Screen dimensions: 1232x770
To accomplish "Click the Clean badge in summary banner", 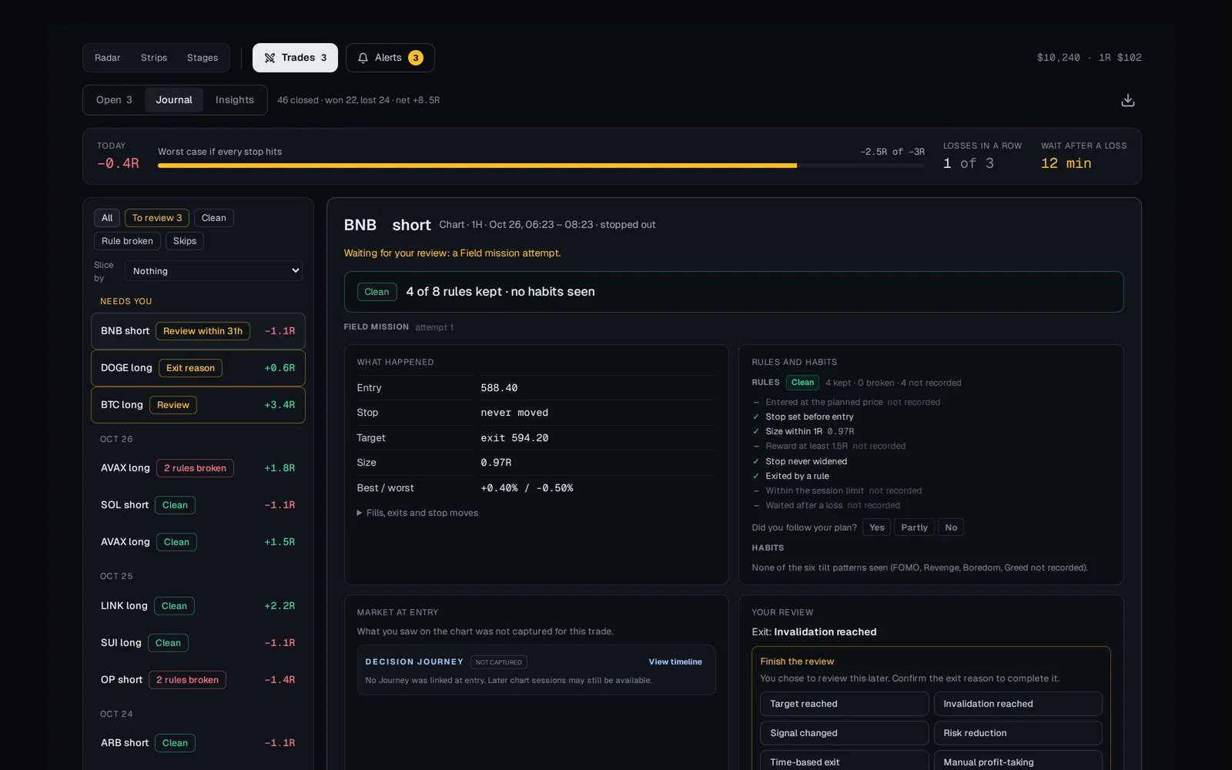I will click(x=377, y=292).
